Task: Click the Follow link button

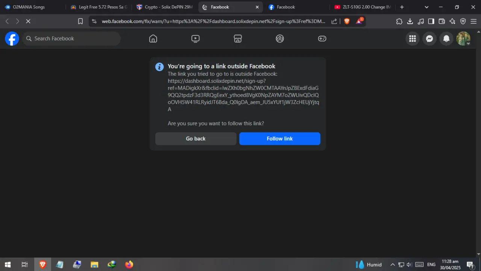Action: pyautogui.click(x=280, y=139)
